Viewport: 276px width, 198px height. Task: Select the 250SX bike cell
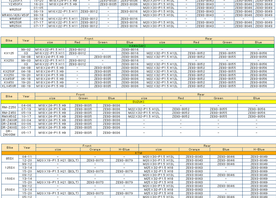[10, 190]
